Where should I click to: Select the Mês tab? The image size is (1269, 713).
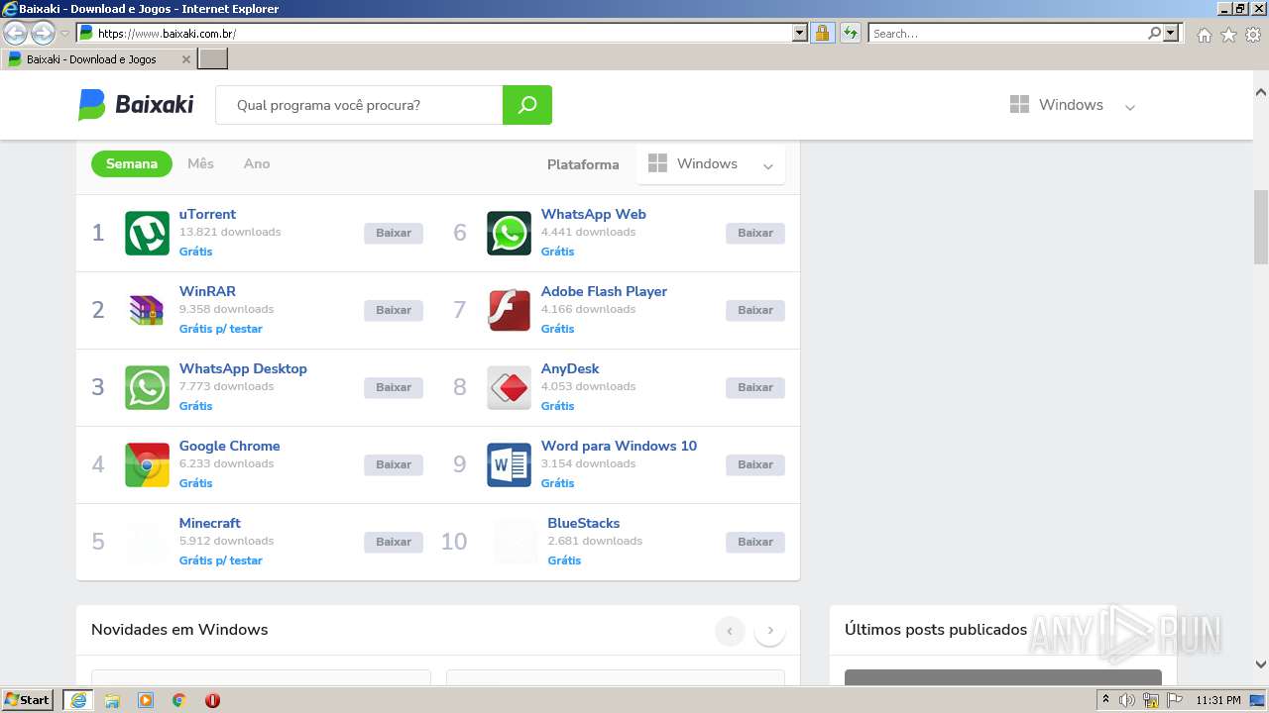[x=200, y=164]
